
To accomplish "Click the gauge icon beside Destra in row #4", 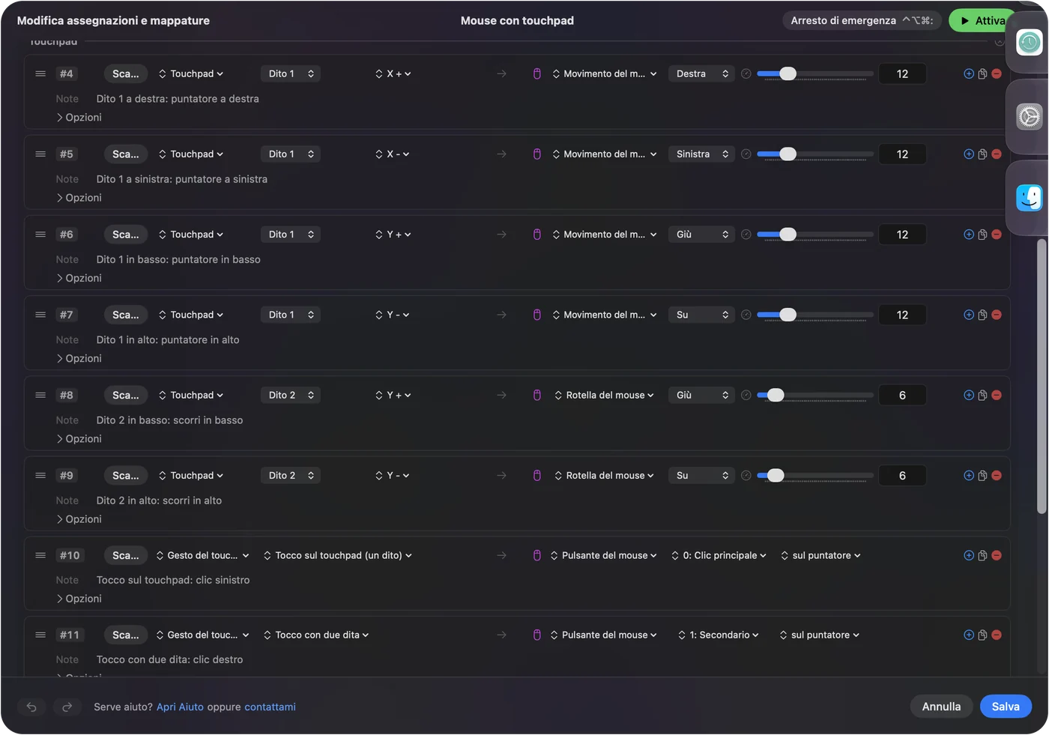I will (x=746, y=73).
